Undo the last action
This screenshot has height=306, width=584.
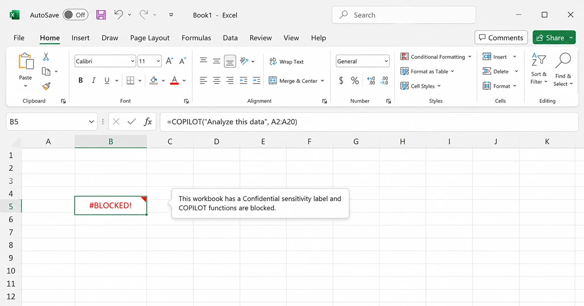[119, 15]
